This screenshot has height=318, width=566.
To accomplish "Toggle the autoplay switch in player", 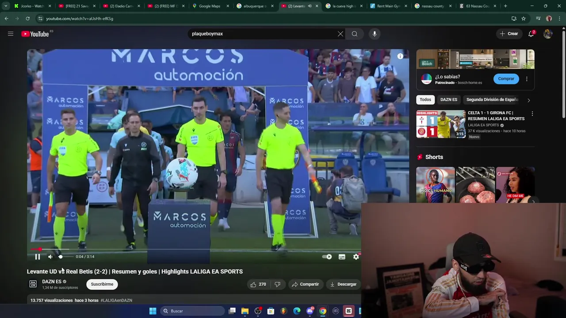I will tap(327, 257).
